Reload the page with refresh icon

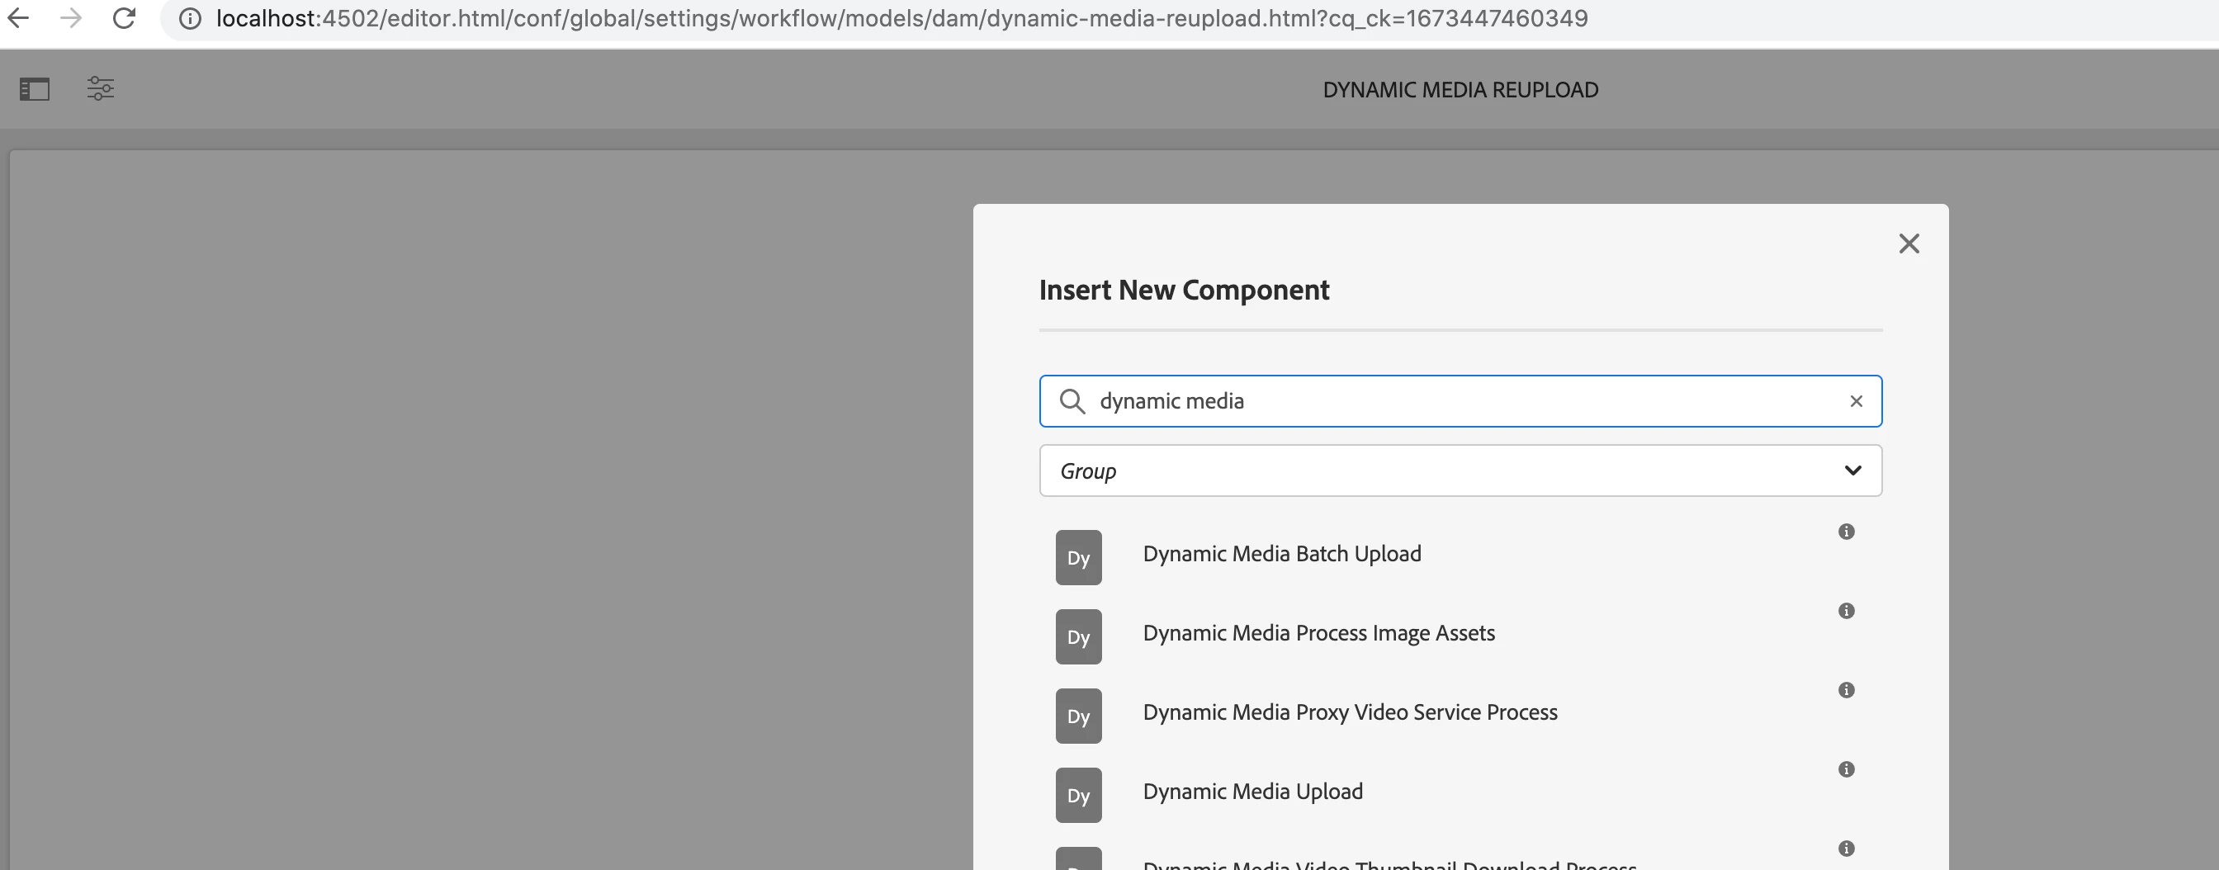click(124, 18)
